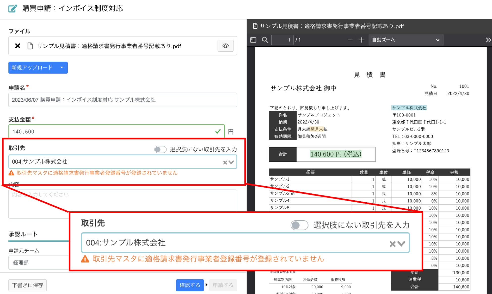Click the PDF page number box
Screen dimensions: 492x294
(282, 40)
